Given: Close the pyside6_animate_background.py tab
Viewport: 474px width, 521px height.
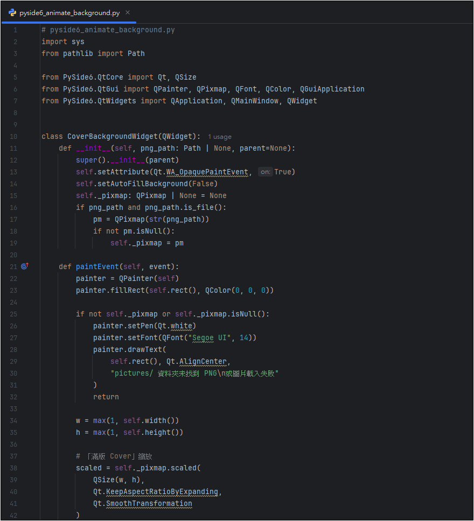Looking at the screenshot, I should [x=128, y=12].
